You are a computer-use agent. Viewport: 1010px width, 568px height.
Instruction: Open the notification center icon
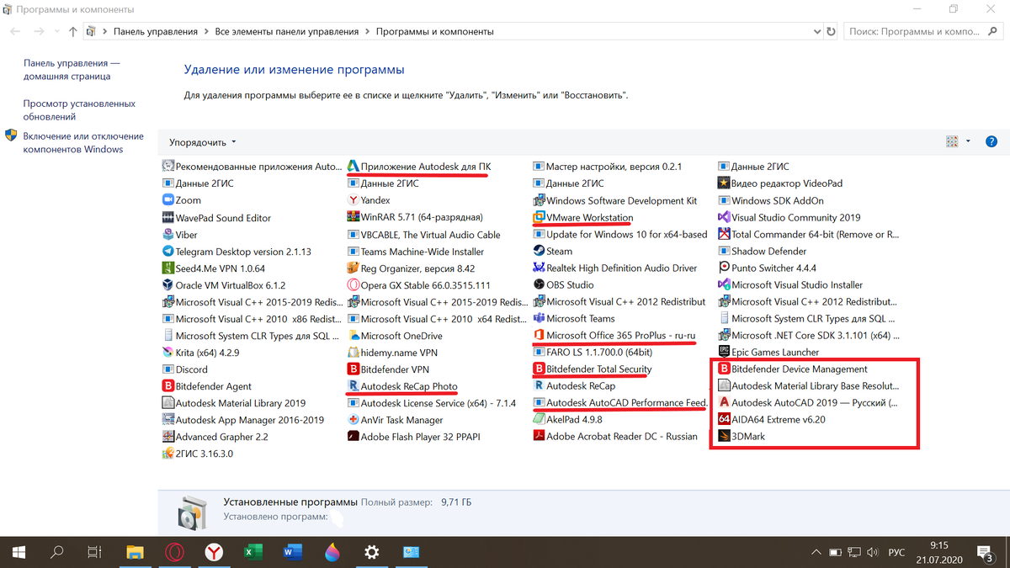(x=983, y=553)
